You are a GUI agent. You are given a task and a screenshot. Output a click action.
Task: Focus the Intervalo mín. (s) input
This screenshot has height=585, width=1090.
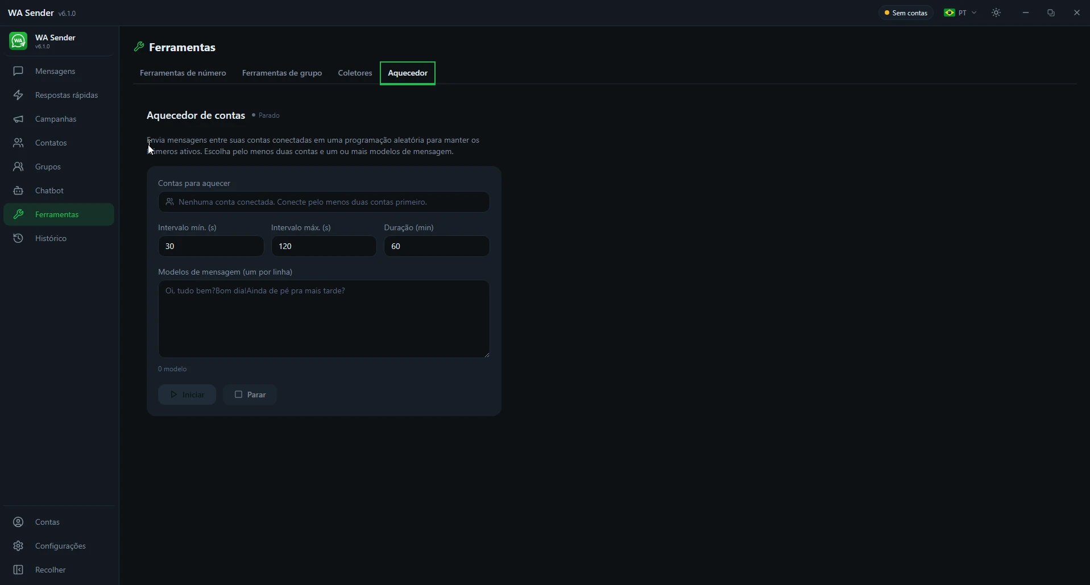(211, 246)
